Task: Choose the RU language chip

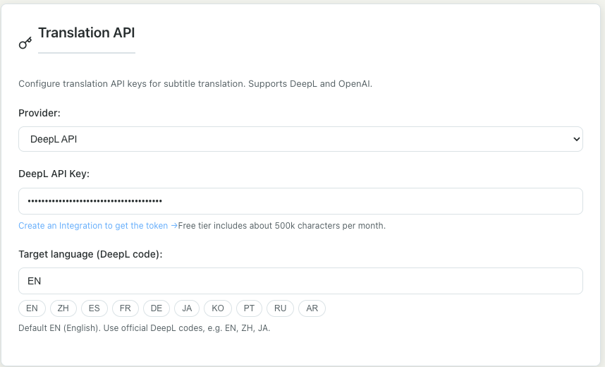Action: 280,308
